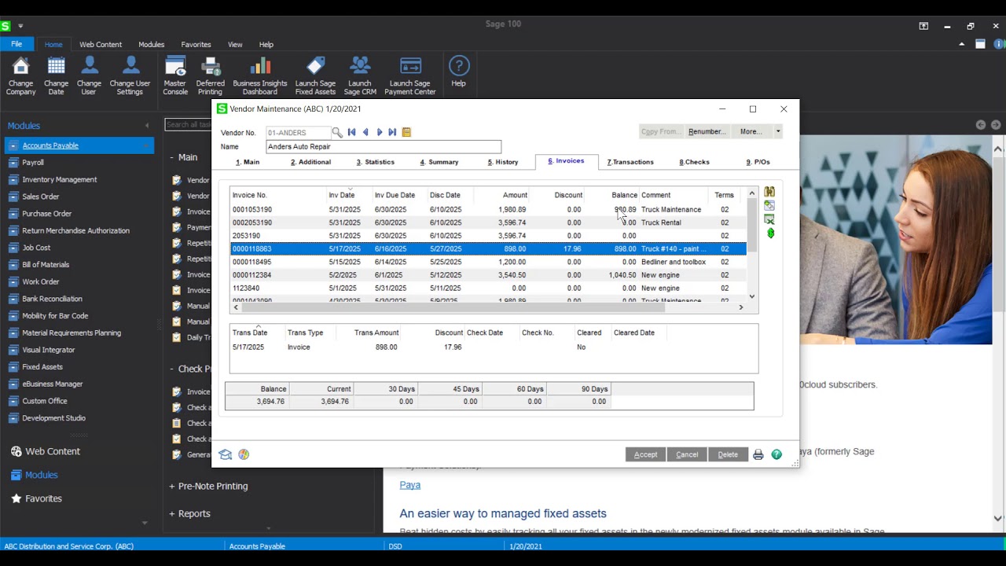Viewport: 1006px width, 566px height.
Task: Collapse the ribbon with the up arrow
Action: (961, 44)
